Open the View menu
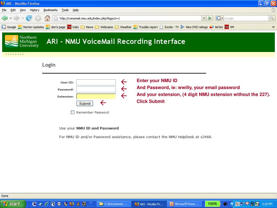The image size is (277, 208). (23, 10)
